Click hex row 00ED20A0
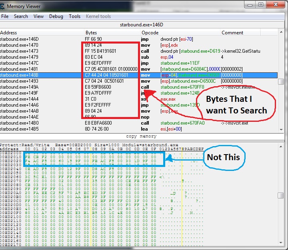The image size is (288, 250). (x=102, y=193)
